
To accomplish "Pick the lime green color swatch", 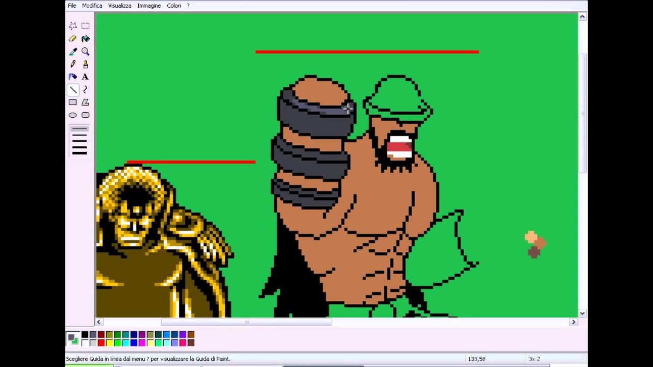I will point(117,343).
